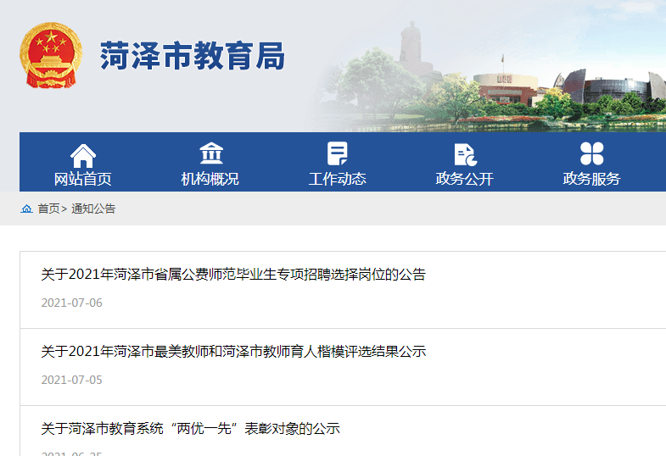The width and height of the screenshot is (666, 456).
Task: Open the 机构概况 menu item
Action: (210, 179)
